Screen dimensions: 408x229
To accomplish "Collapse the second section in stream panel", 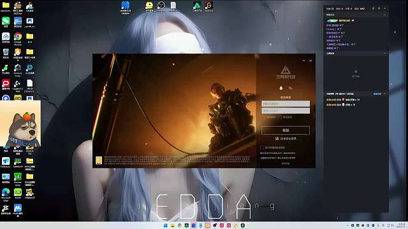I will [x=384, y=53].
